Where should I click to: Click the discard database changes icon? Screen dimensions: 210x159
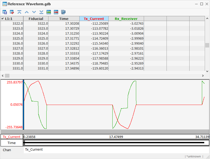[12, 12]
